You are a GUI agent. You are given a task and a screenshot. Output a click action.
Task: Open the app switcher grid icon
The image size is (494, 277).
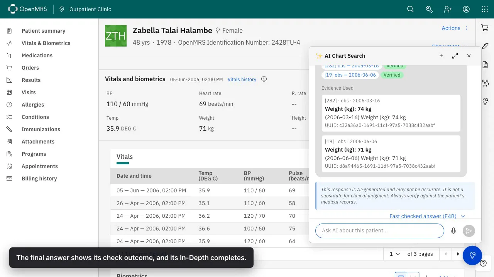tap(485, 9)
